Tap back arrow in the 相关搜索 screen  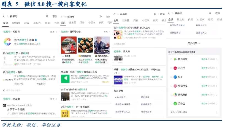click(114, 14)
